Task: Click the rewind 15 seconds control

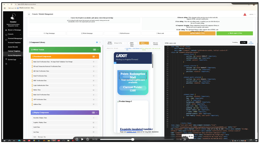Action: tap(77, 139)
